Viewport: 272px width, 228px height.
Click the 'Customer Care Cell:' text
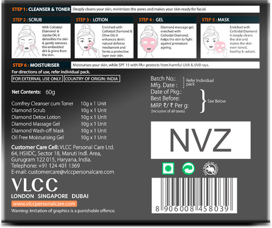pyautogui.click(x=35, y=147)
